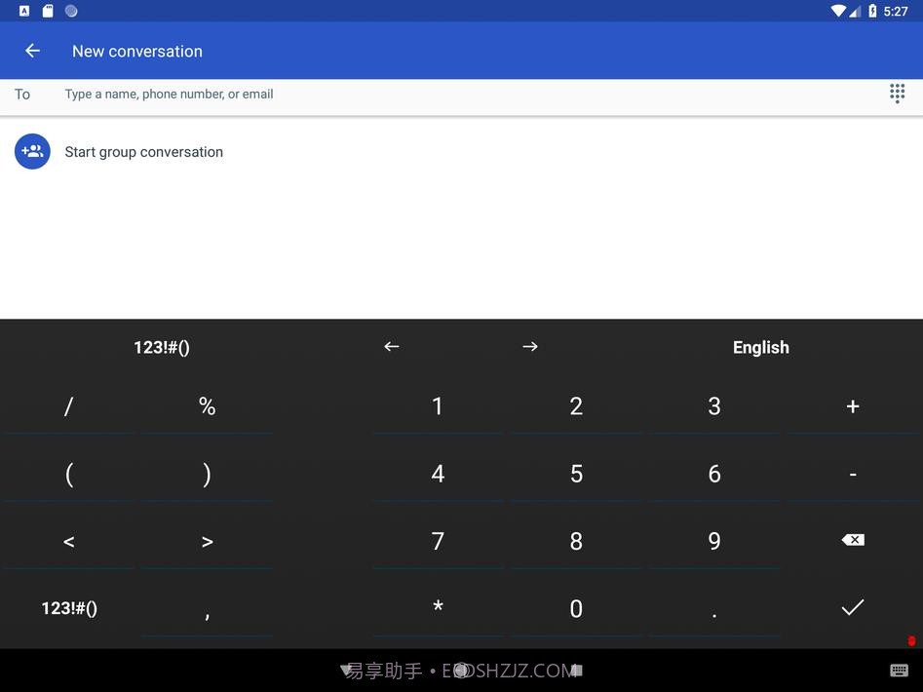Switch to English keyboard layout
Image resolution: width=923 pixels, height=692 pixels.
760,348
